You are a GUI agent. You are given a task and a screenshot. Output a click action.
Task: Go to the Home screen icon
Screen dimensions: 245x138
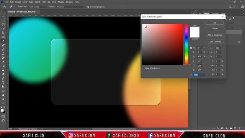click(4, 7)
